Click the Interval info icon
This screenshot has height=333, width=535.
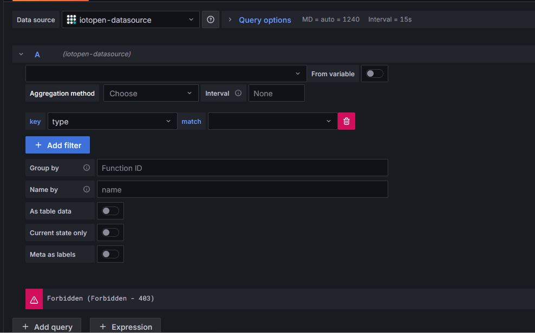click(x=238, y=94)
